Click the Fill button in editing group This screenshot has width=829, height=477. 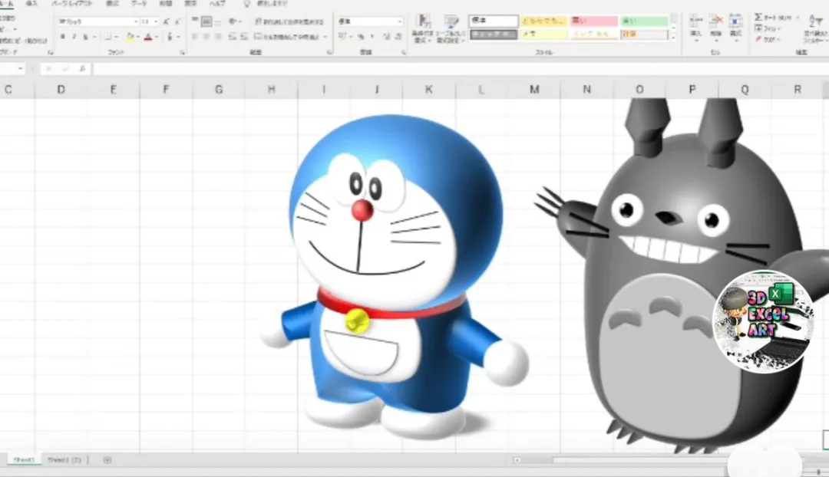[768, 28]
